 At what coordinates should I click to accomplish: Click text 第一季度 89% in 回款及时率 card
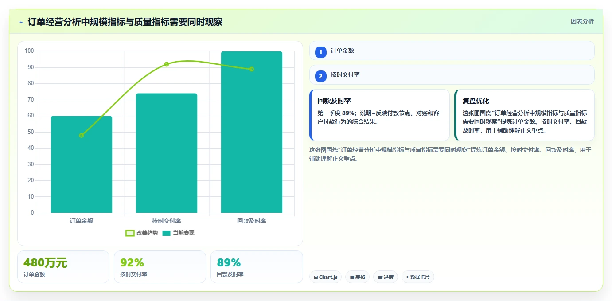(335, 113)
